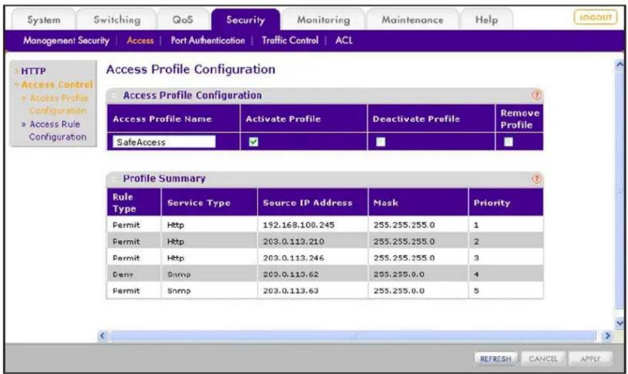Click the Profile Summary section title
Image resolution: width=628 pixels, height=374 pixels.
point(164,178)
